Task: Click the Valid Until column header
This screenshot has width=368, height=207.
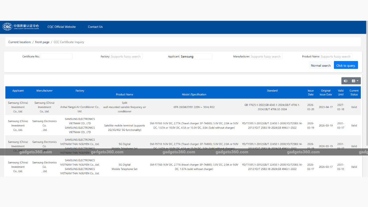Action: point(341,93)
